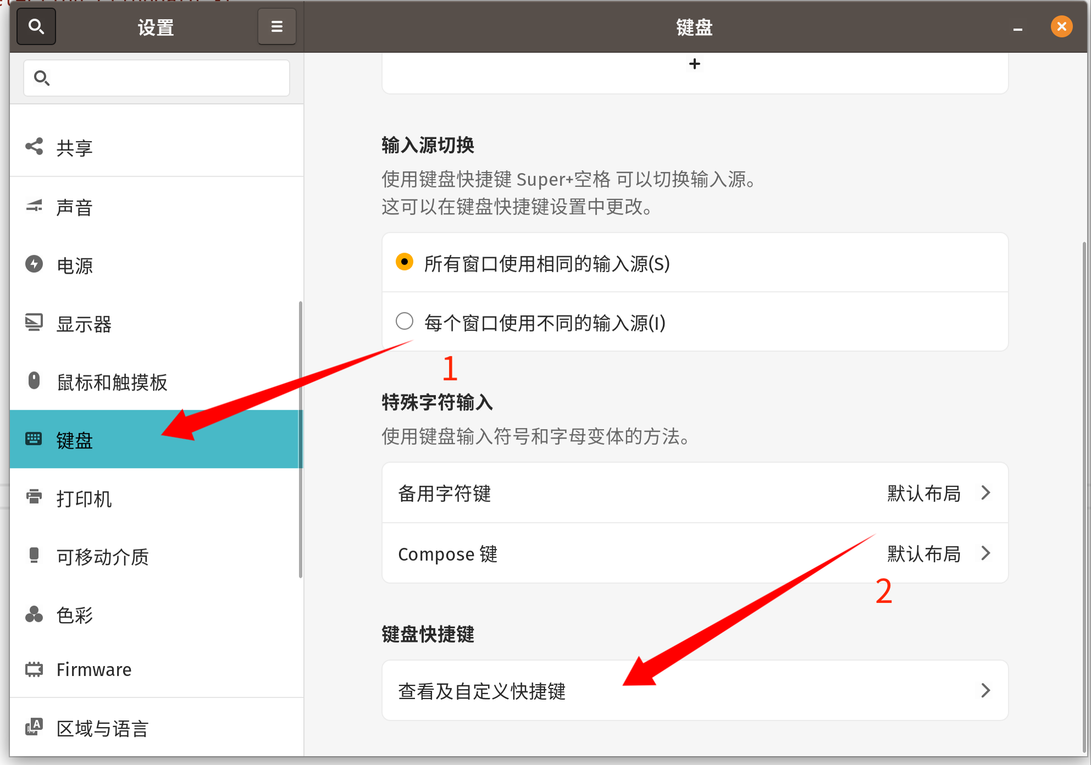Open the Firmware settings panel
Image resolution: width=1091 pixels, height=765 pixels.
tap(157, 669)
